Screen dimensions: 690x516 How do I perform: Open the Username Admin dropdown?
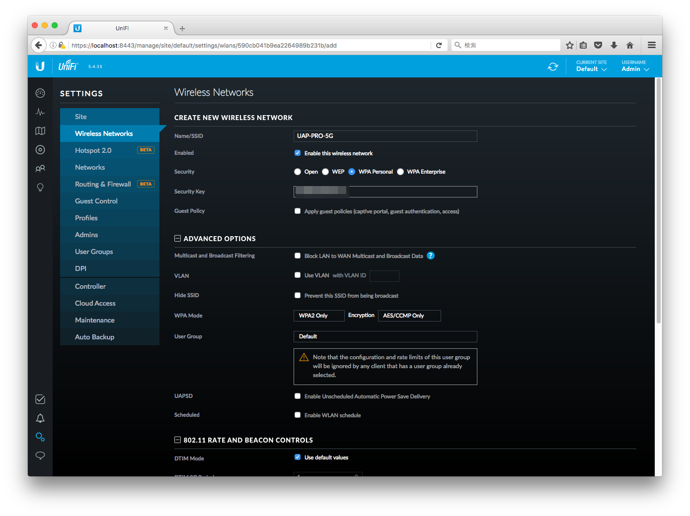pos(635,66)
